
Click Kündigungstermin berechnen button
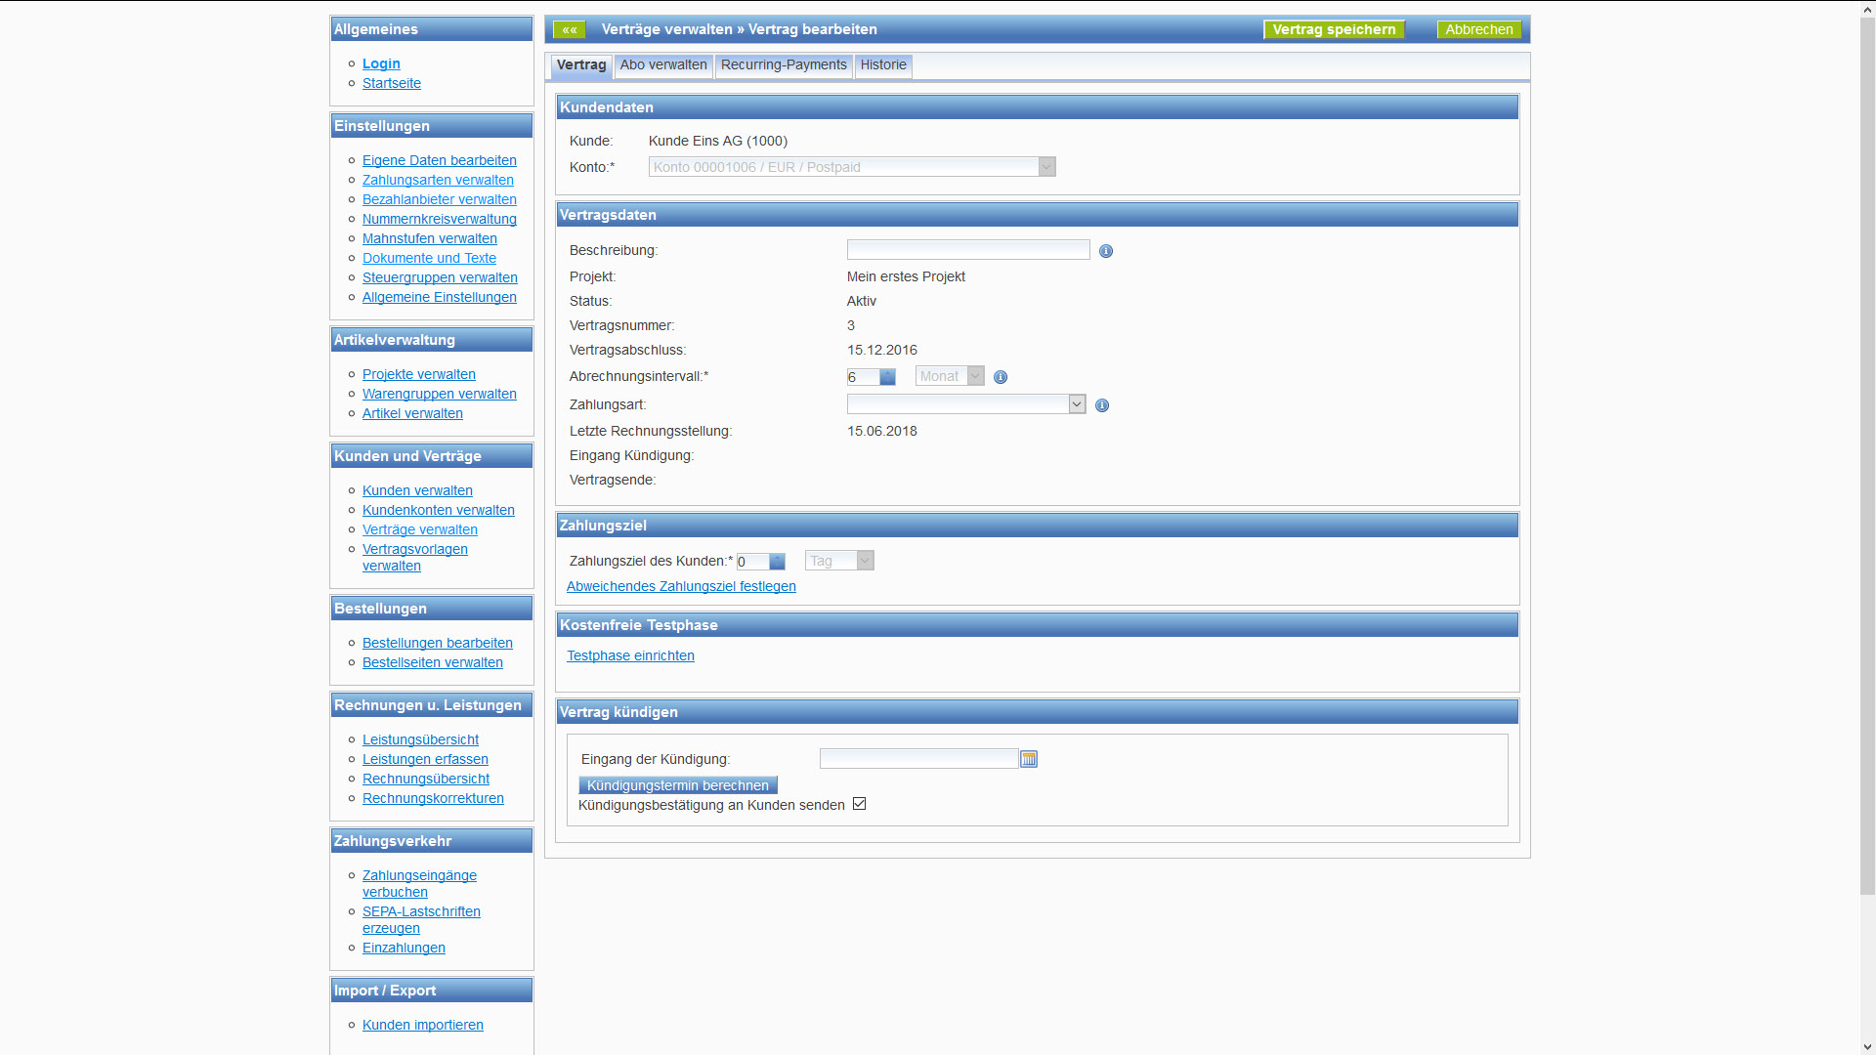[x=678, y=785]
